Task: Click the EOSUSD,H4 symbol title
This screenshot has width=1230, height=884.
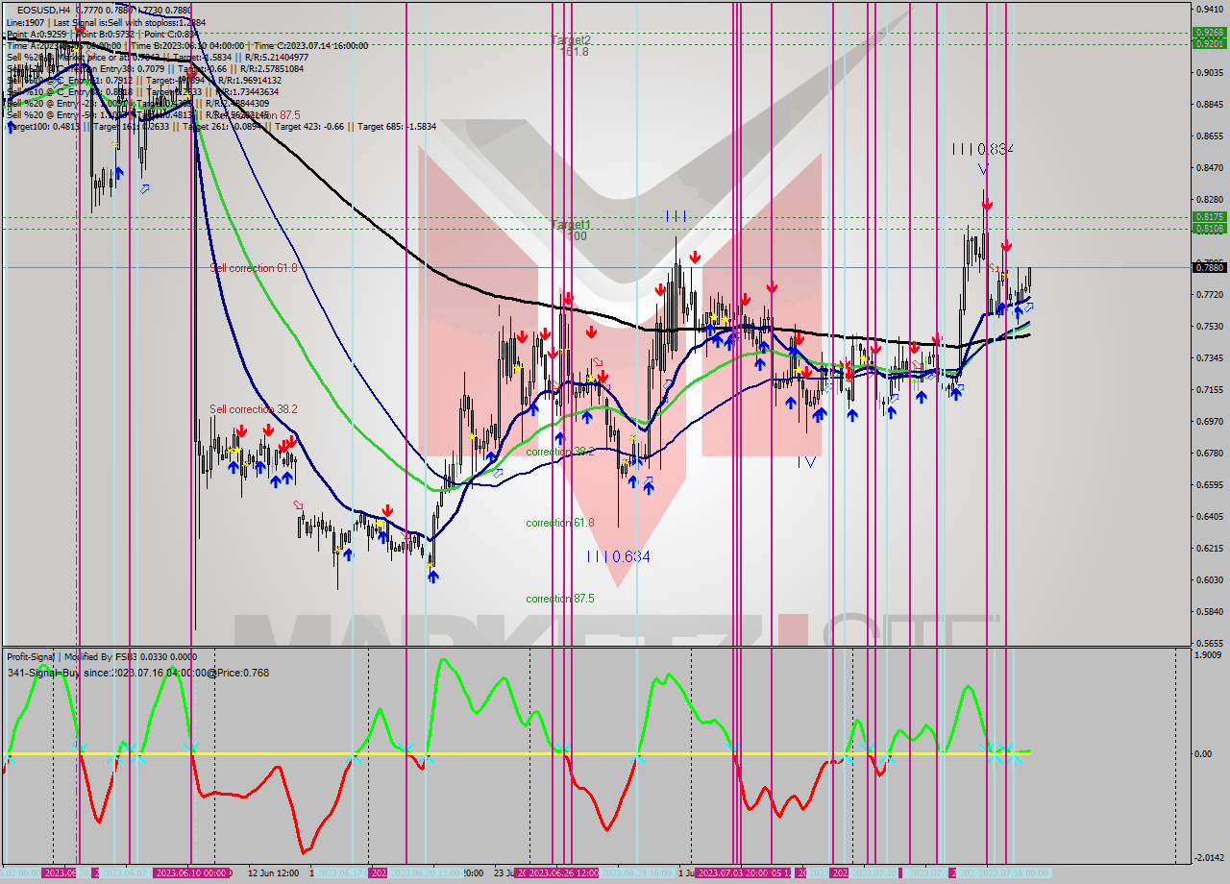Action: click(43, 10)
